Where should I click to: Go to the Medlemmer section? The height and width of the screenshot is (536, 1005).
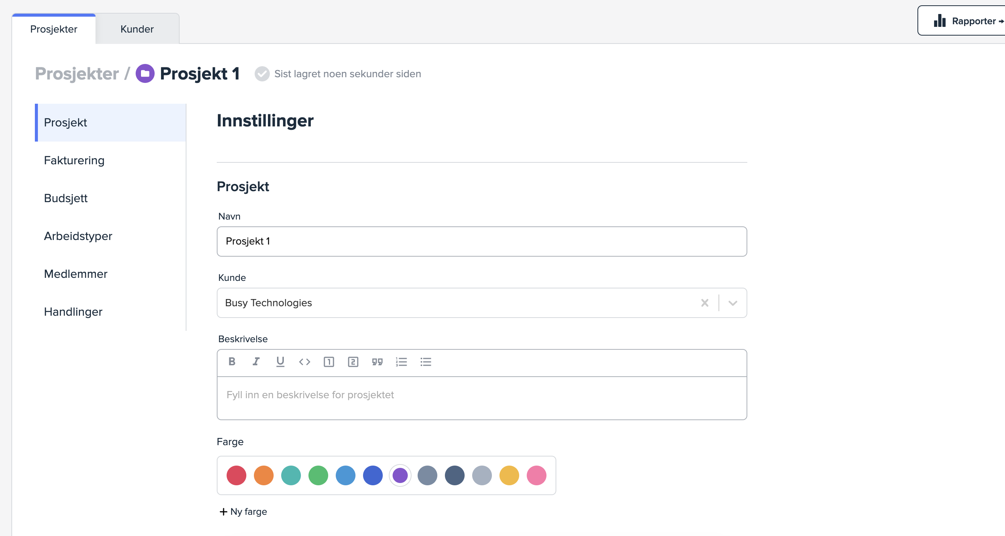76,274
